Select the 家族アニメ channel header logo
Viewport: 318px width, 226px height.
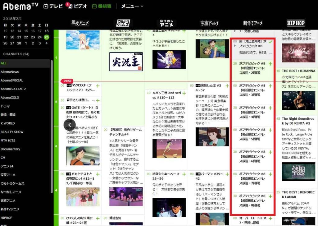point(210,23)
